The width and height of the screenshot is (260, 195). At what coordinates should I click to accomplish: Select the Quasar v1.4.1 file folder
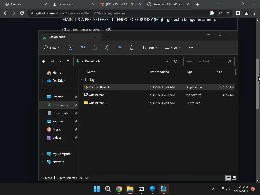pyautogui.click(x=158, y=103)
